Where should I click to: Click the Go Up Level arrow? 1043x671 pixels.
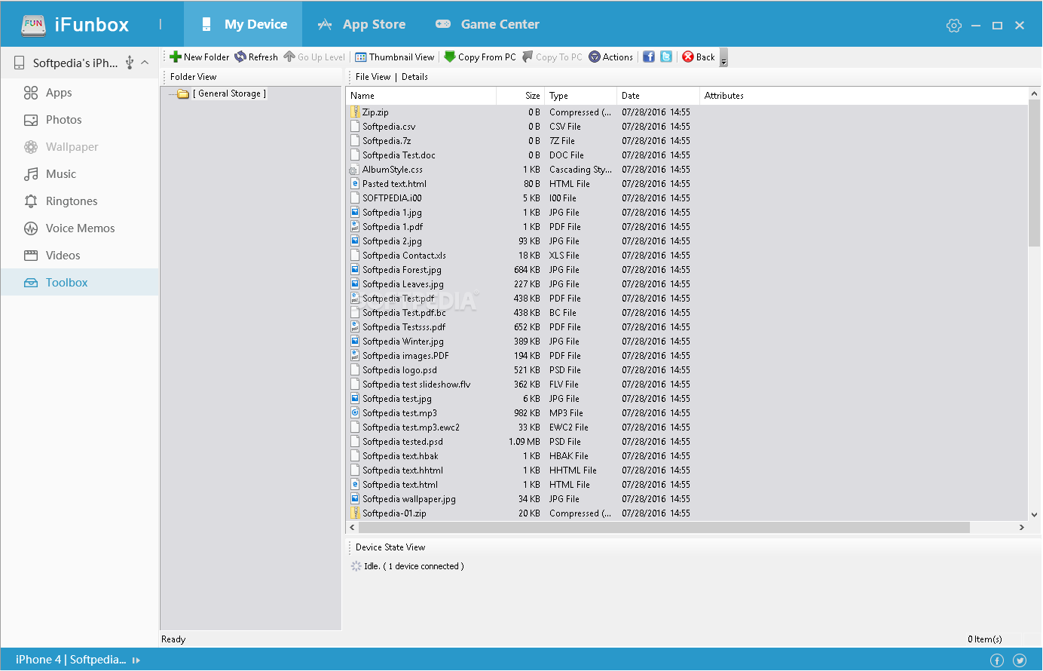coord(289,57)
